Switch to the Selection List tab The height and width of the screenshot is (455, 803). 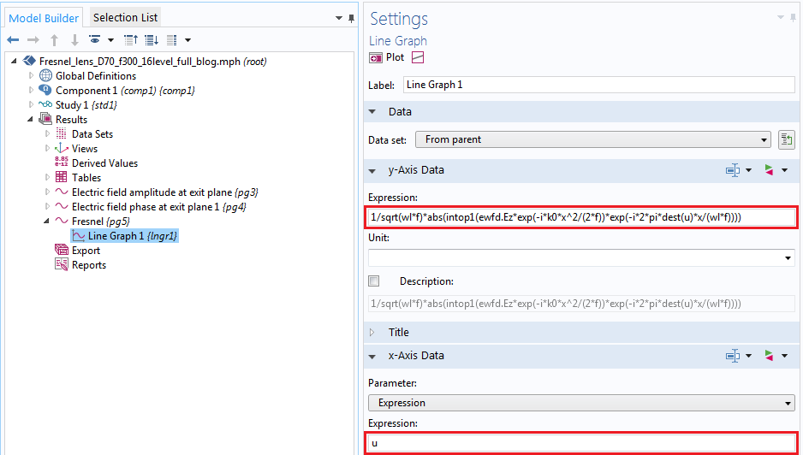126,17
